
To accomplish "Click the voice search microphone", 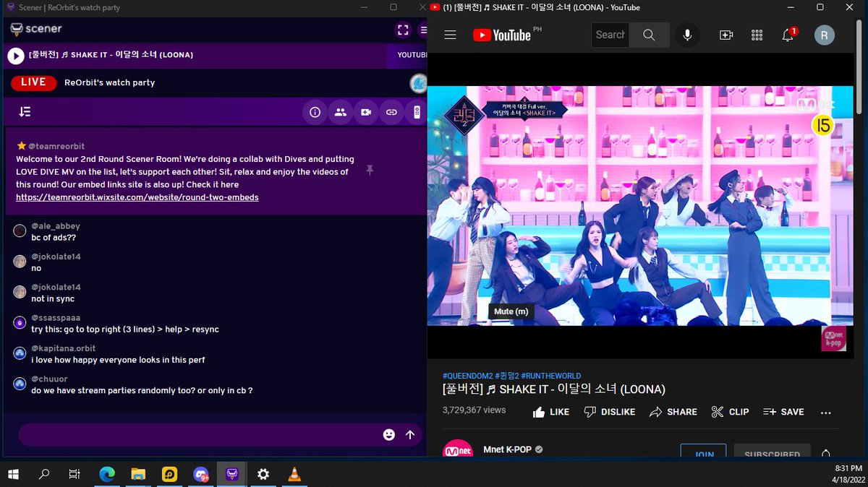I will (x=687, y=35).
